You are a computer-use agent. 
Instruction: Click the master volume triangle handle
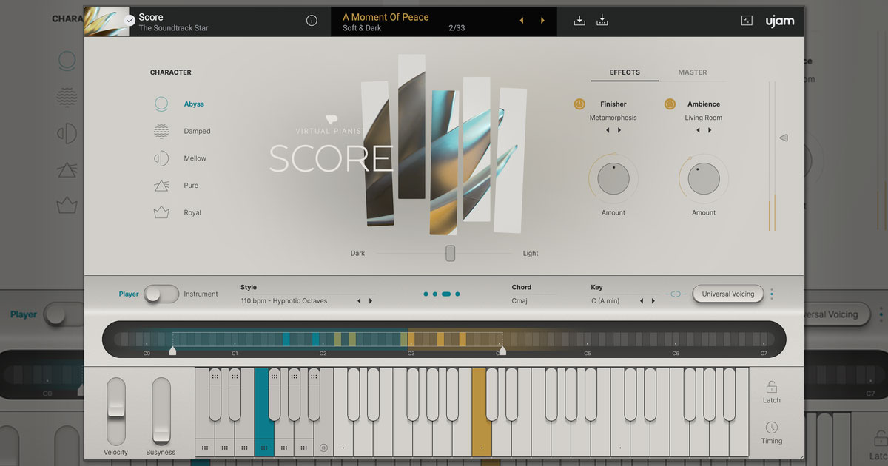[784, 138]
